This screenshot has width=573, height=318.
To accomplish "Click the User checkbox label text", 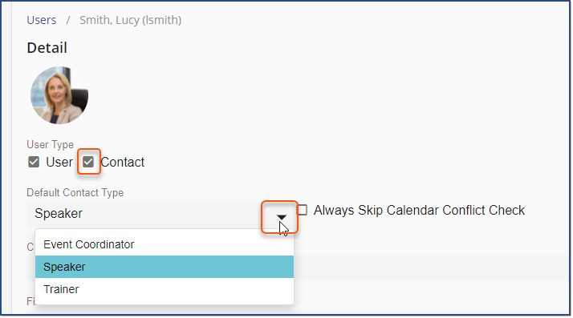I will click(59, 162).
